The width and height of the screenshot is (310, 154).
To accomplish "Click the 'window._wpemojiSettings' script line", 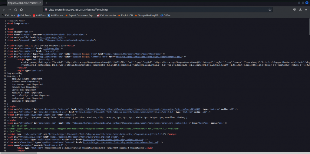I will tap(165, 62).
